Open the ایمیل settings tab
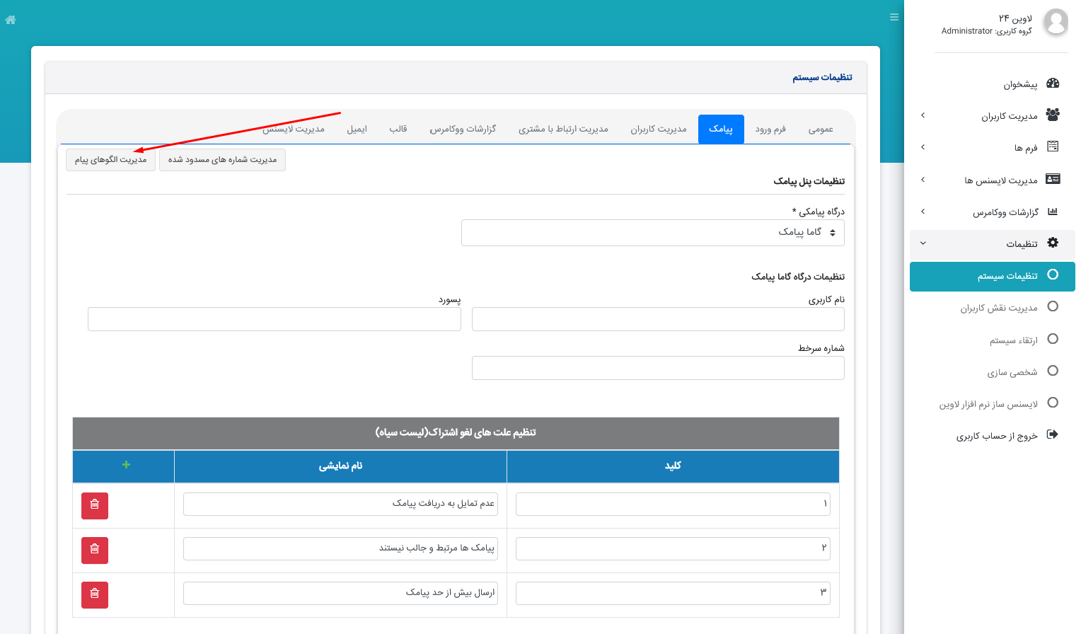Image resolution: width=1081 pixels, height=634 pixels. (x=357, y=129)
